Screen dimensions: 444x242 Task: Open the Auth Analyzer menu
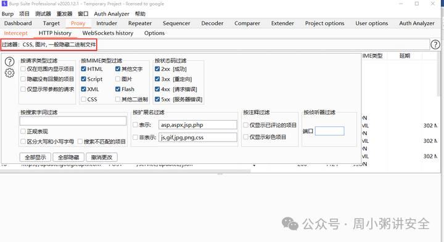112,14
